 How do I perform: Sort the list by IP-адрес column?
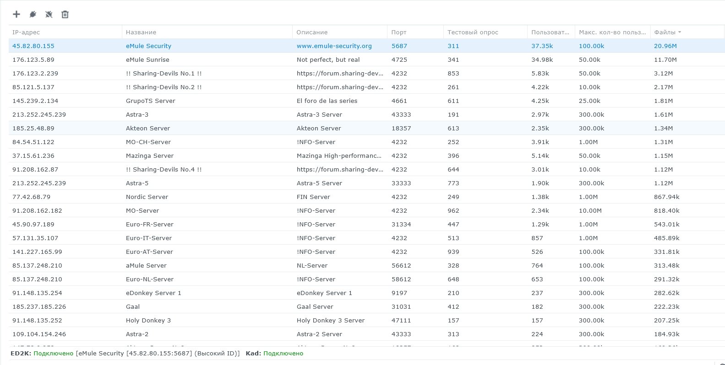[x=26, y=32]
